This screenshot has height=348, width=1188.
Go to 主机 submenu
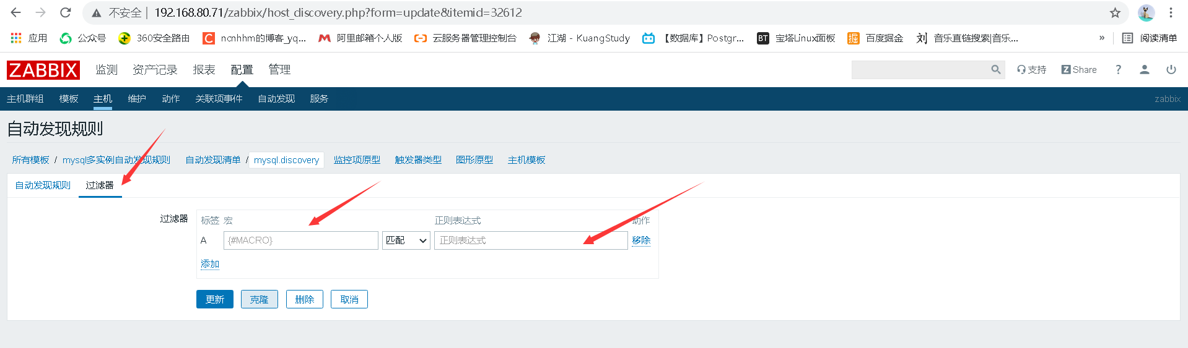pyautogui.click(x=103, y=99)
